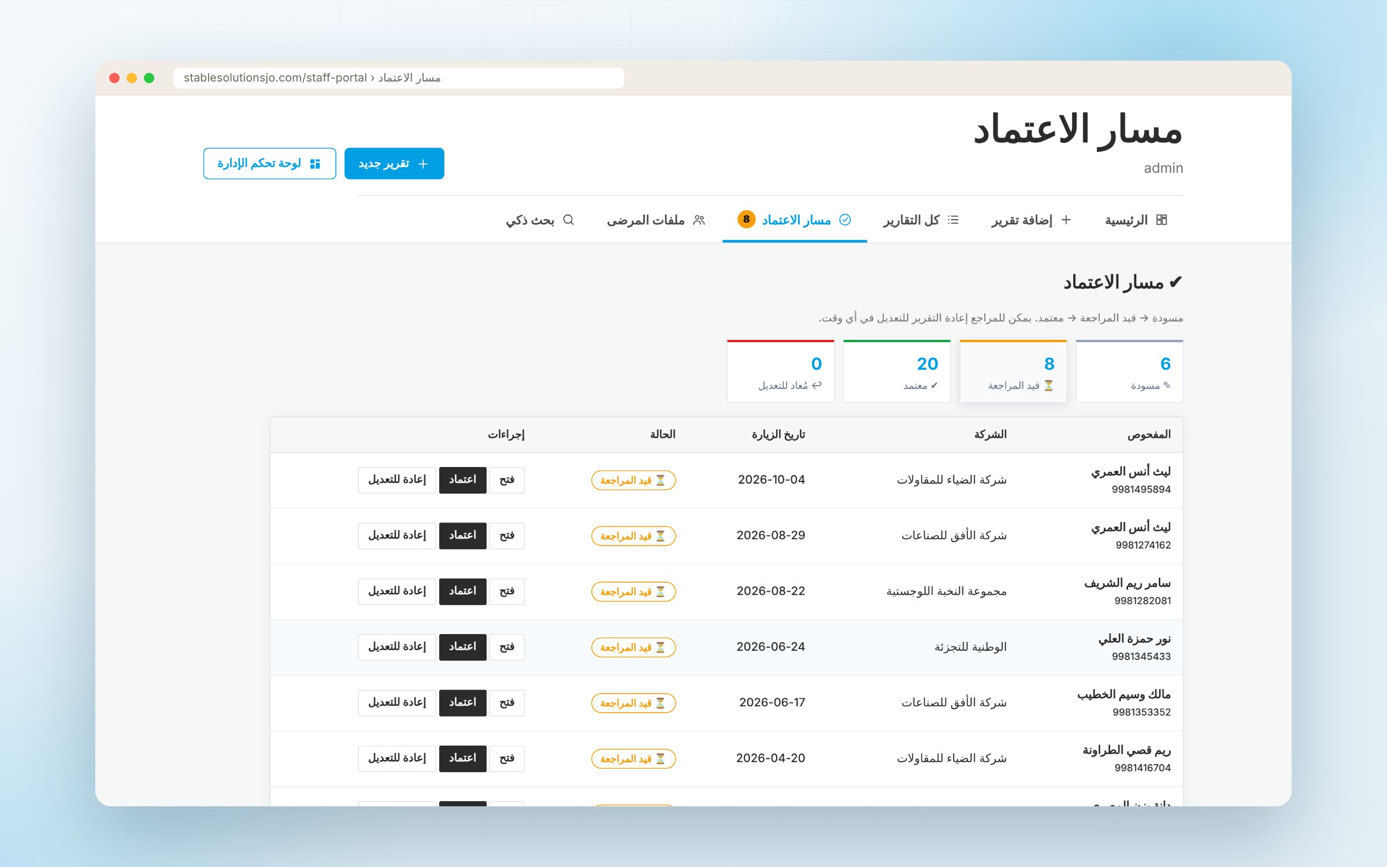Click إعادة للتعديل in نور حمزة العلي row
The width and height of the screenshot is (1387, 867).
(x=397, y=647)
